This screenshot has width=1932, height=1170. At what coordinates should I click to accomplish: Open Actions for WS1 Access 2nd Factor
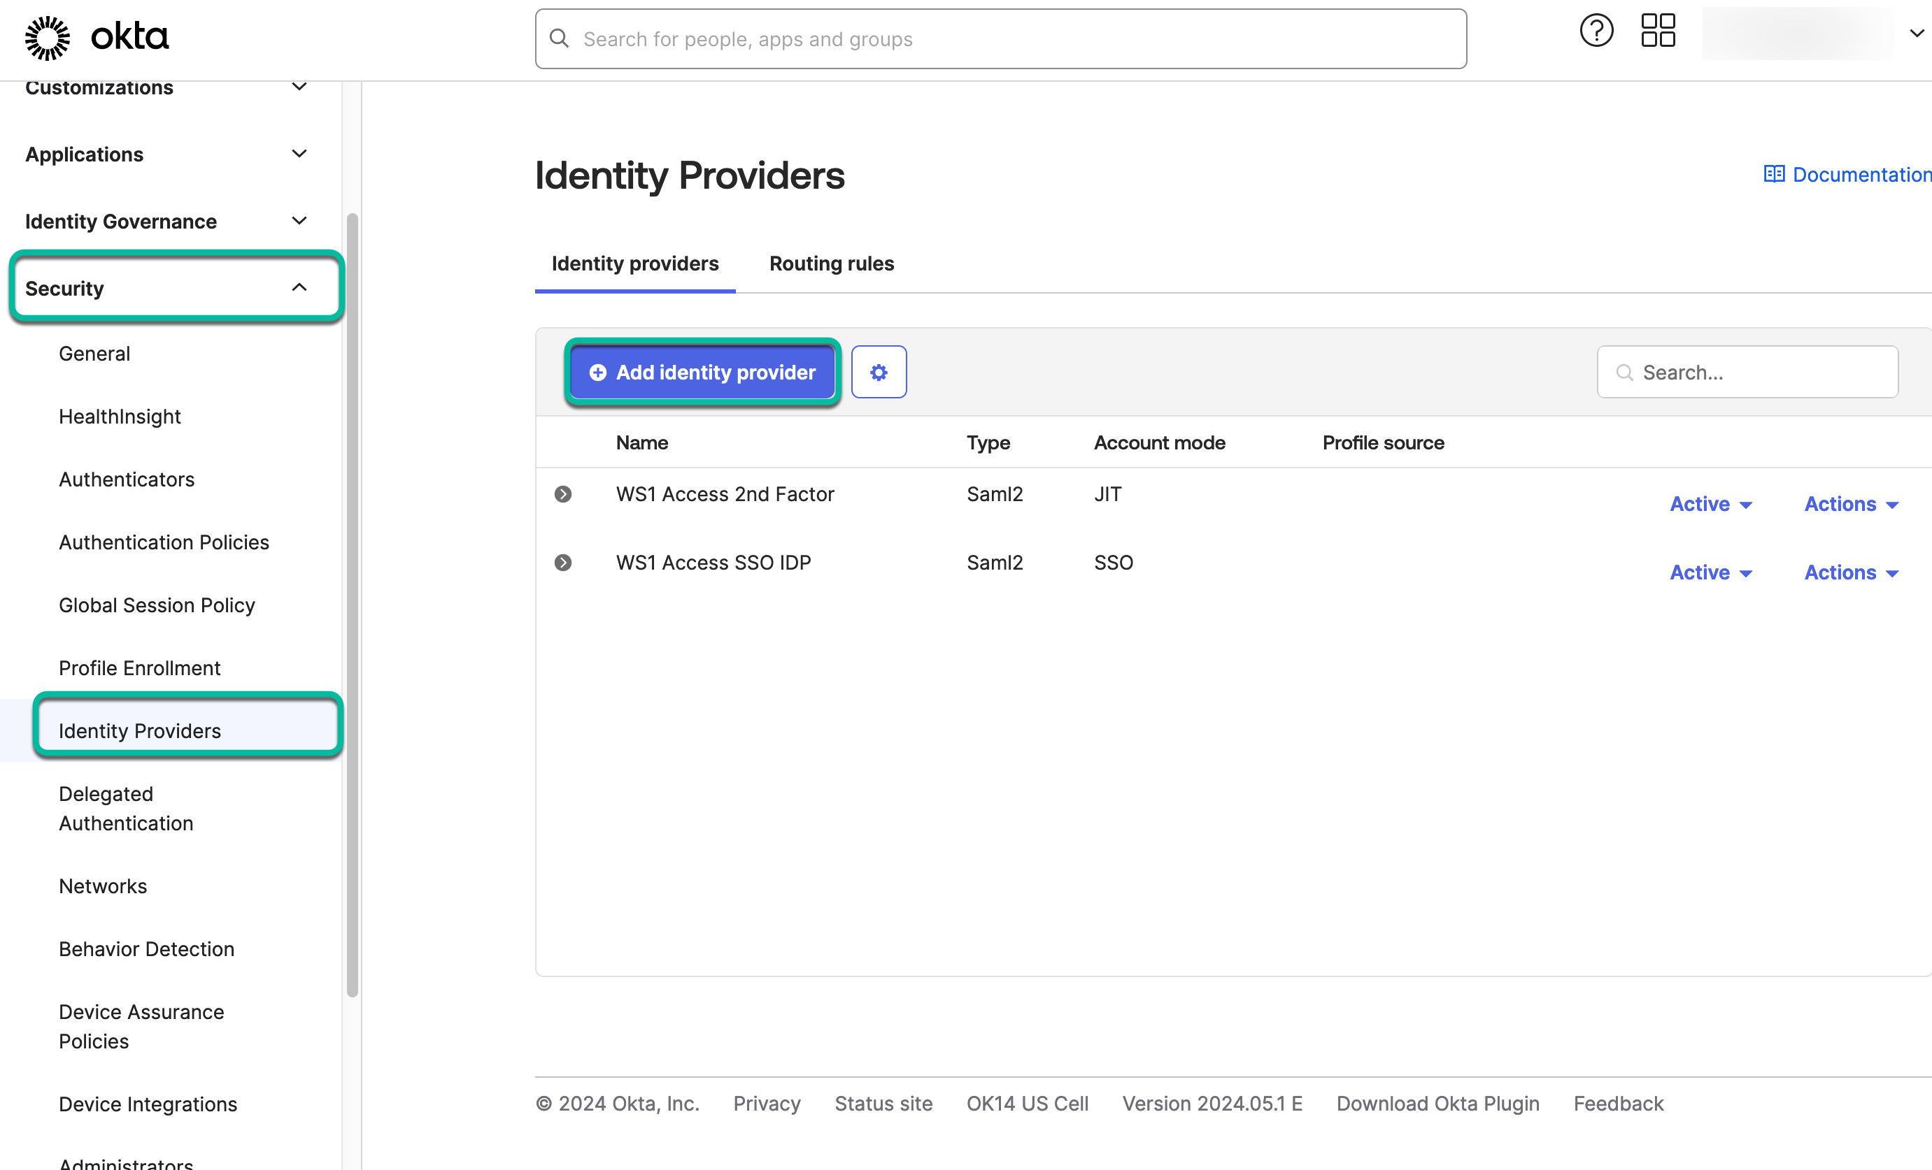click(x=1849, y=503)
